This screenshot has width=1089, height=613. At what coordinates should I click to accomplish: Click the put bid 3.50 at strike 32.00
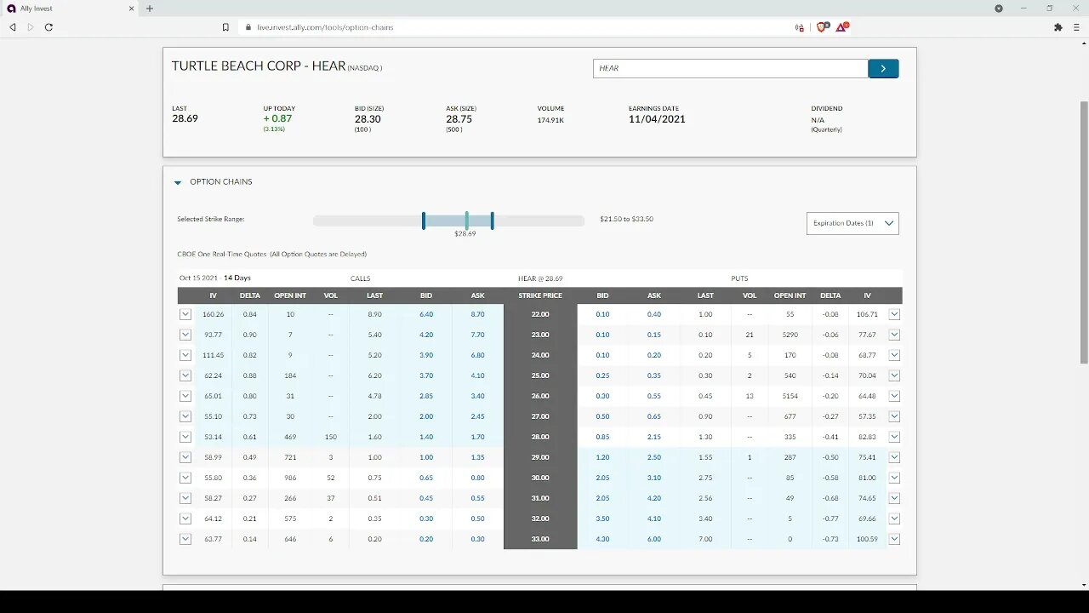(x=602, y=518)
